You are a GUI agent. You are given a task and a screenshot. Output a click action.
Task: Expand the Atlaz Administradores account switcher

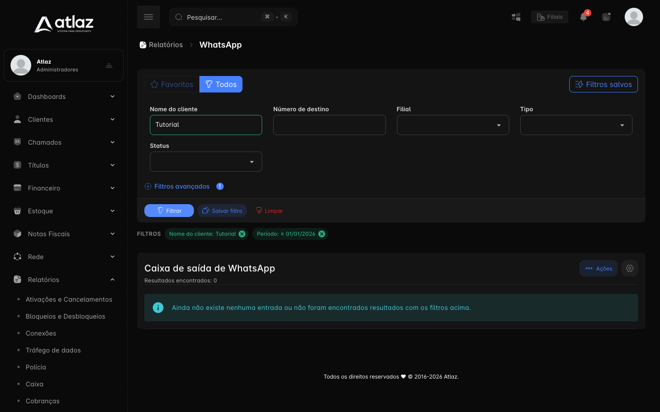click(64, 65)
